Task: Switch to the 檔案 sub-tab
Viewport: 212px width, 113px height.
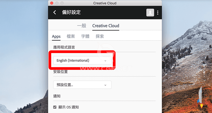Action: click(x=71, y=36)
